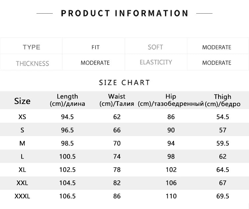Click the SOFT label cell
Screen dimensions: 249x209
155,47
